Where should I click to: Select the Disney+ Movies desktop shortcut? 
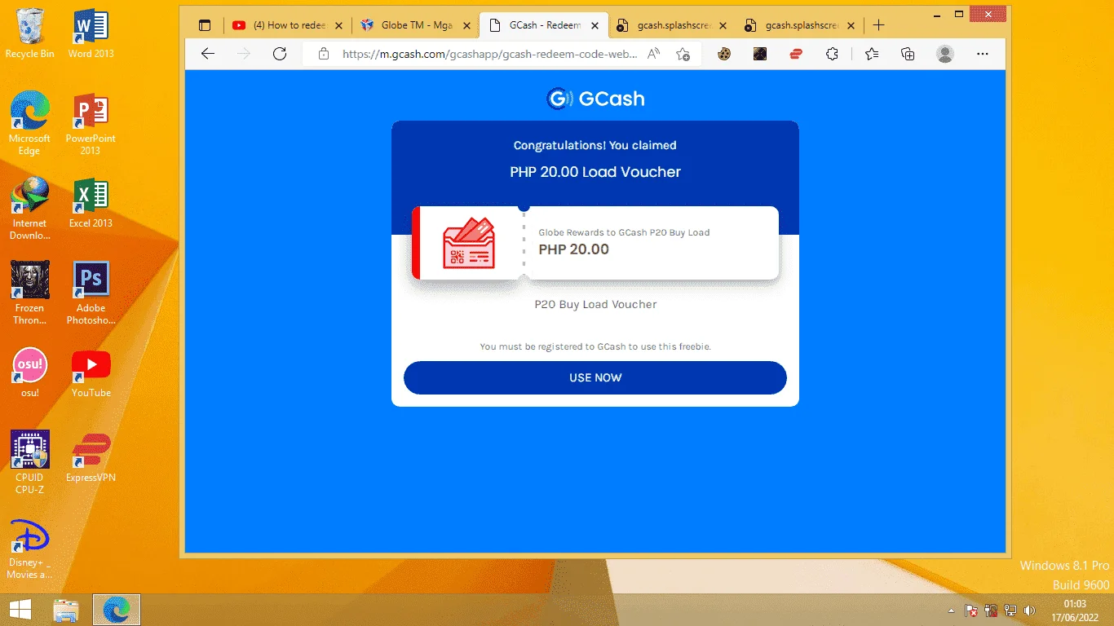tap(29, 548)
